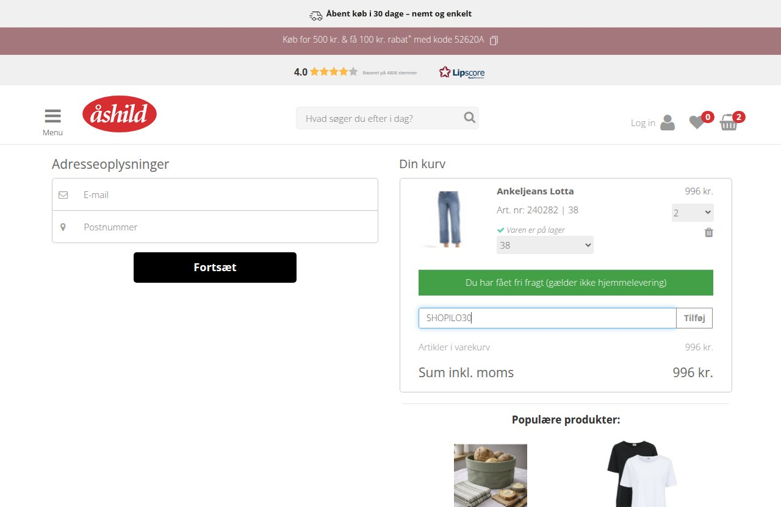This screenshot has height=507, width=781.
Task: Apply coupon with Tilføj button
Action: tap(694, 318)
